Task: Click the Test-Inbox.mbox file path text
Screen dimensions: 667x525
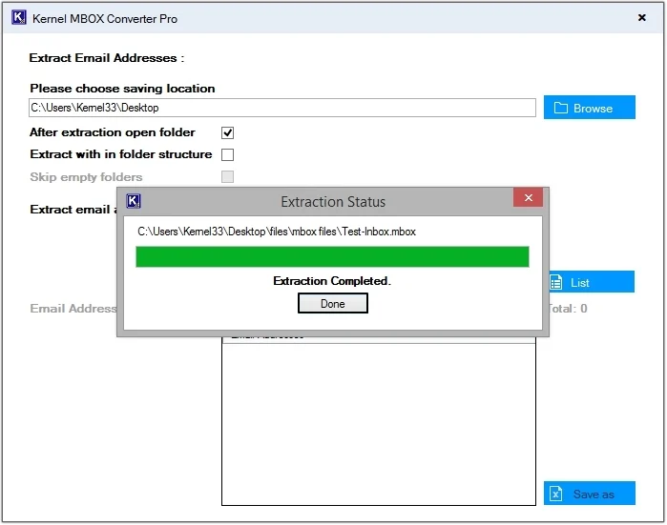Action: (277, 232)
